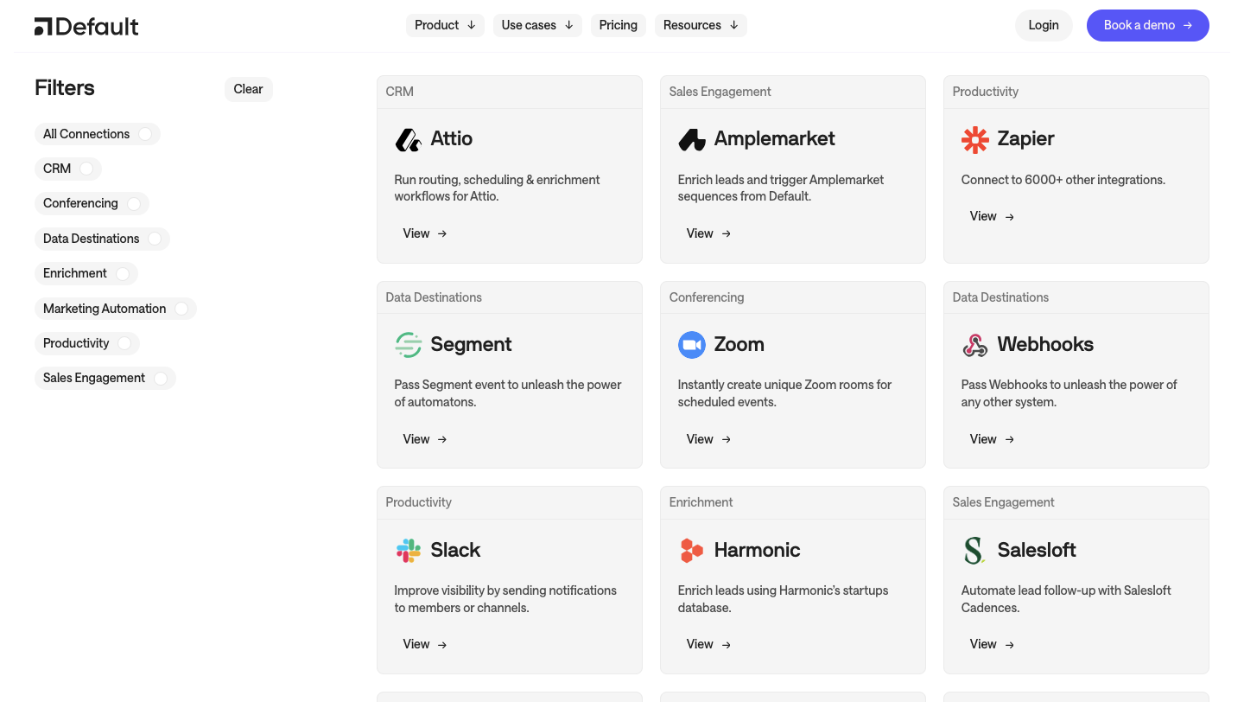
Task: Click the Salesloft card title
Action: [x=1037, y=551]
